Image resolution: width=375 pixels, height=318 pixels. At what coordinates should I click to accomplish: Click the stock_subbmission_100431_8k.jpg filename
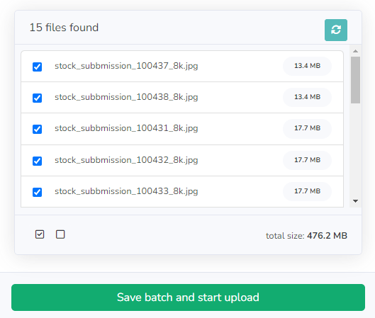click(x=126, y=128)
